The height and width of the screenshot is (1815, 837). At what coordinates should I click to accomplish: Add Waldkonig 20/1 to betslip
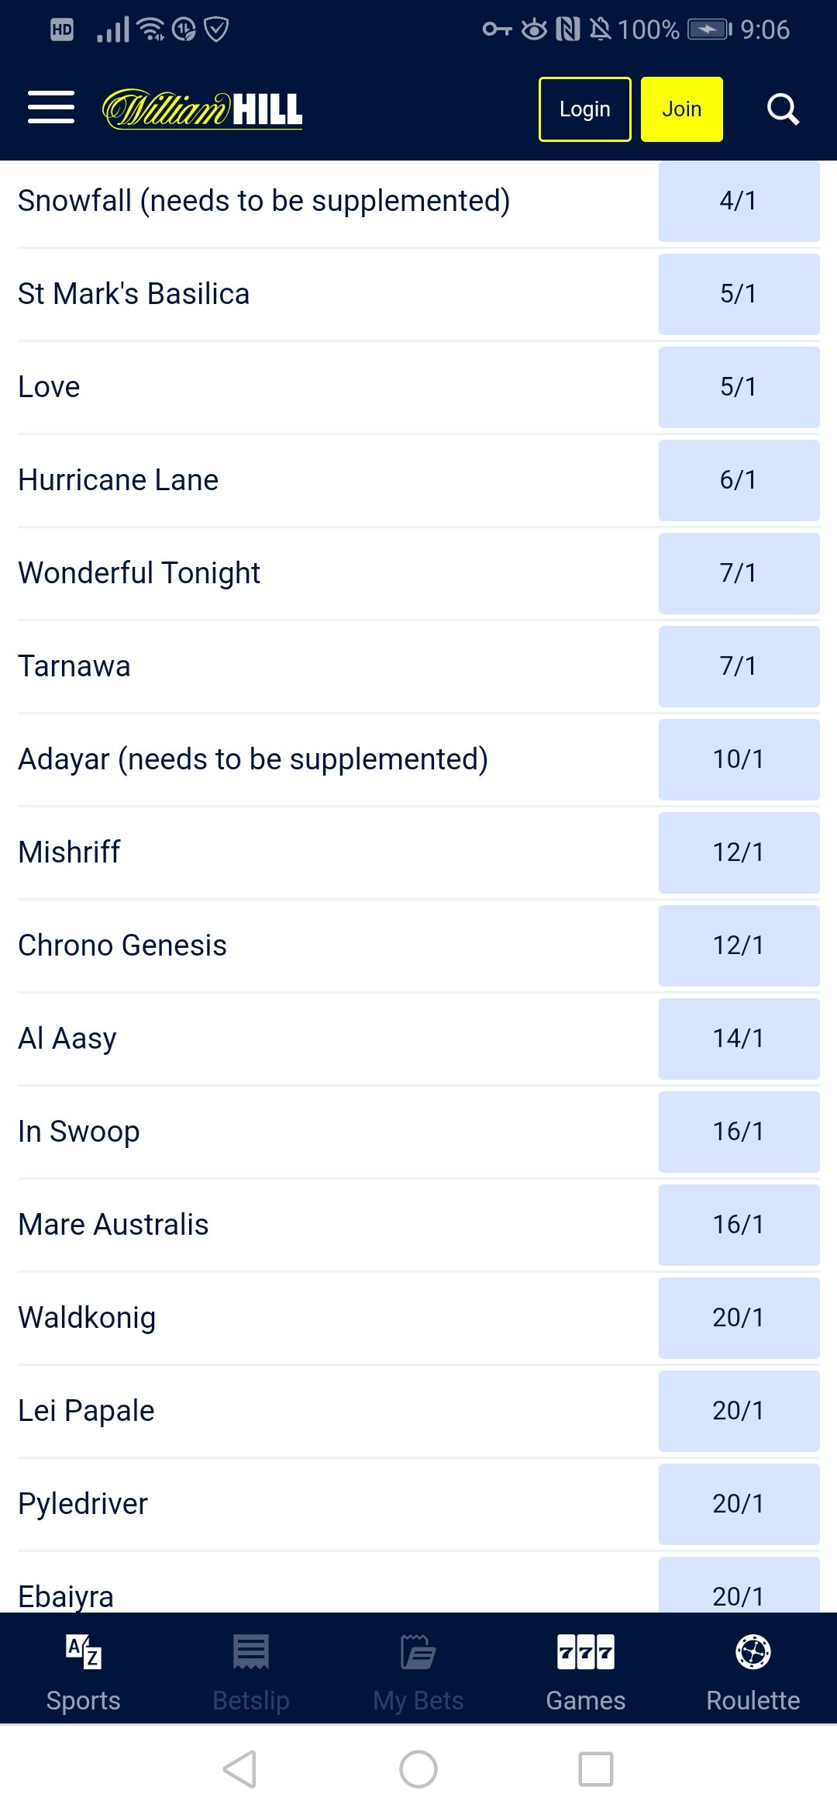(x=739, y=1318)
